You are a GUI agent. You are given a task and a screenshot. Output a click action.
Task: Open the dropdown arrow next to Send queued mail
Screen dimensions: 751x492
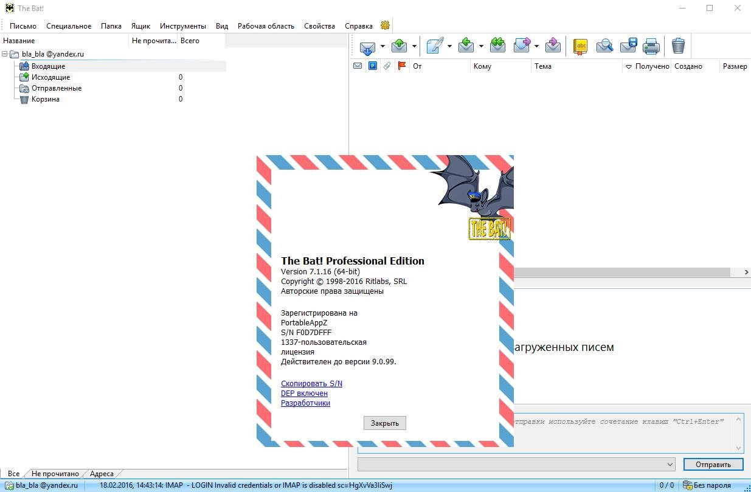tap(414, 46)
